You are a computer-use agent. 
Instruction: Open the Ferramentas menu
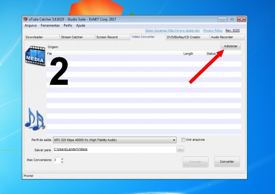(x=50, y=26)
